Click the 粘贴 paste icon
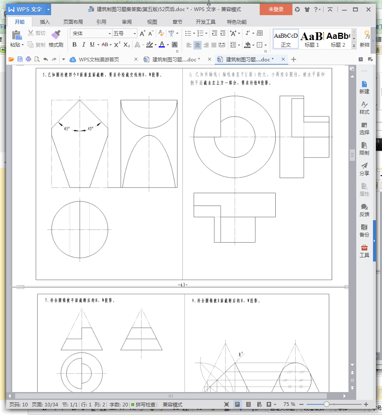Screen dimensions: 382x415 point(16,35)
